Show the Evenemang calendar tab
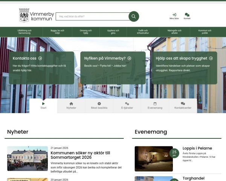Screen dimensions: 226x181 pyautogui.click(x=155, y=106)
